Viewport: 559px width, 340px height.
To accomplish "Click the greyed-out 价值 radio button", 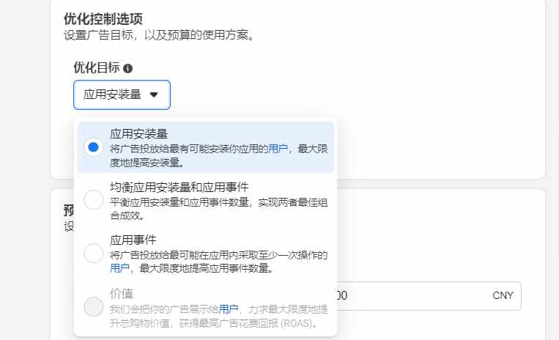I will 93,307.
